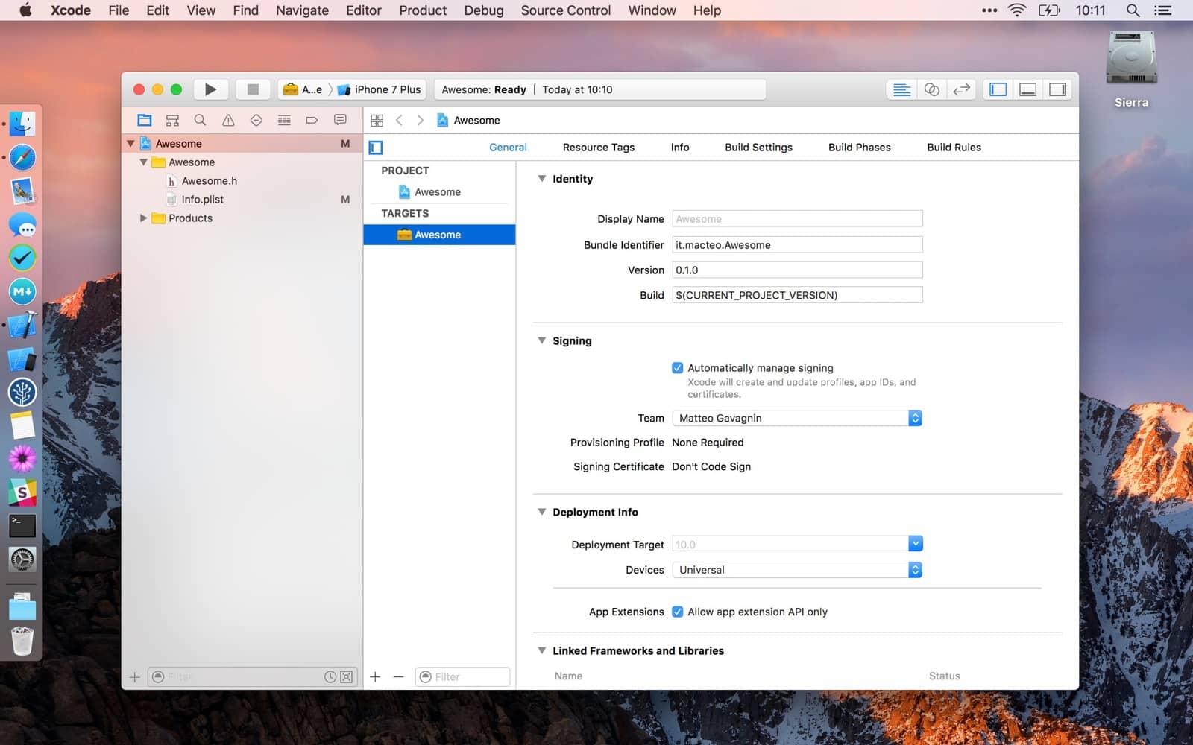This screenshot has height=745, width=1193.
Task: Switch to the Build Settings tab
Action: [x=758, y=148]
